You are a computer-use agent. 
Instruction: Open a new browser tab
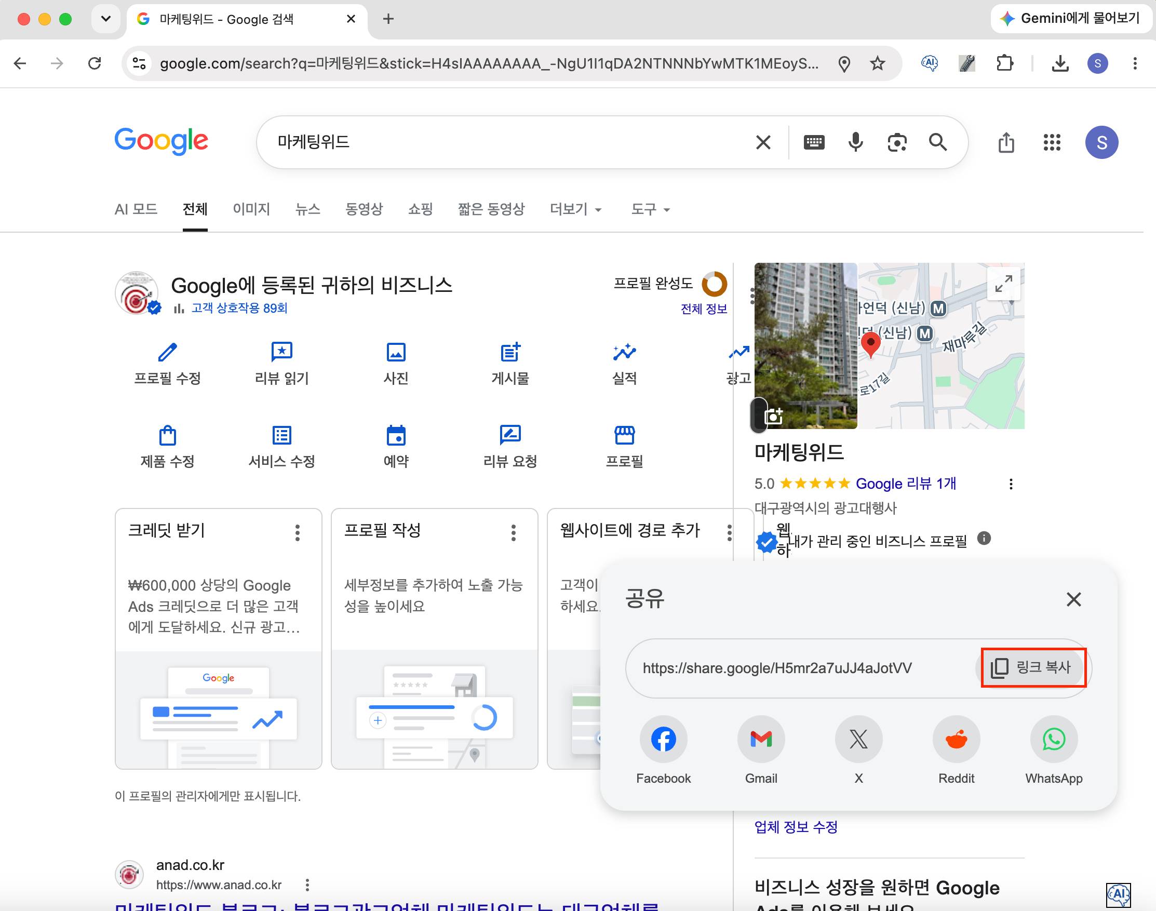click(389, 19)
